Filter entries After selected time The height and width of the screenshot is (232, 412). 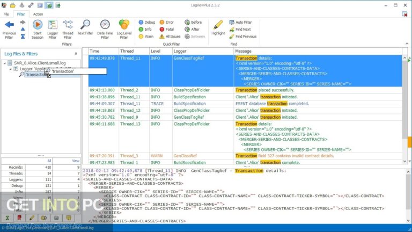click(192, 30)
